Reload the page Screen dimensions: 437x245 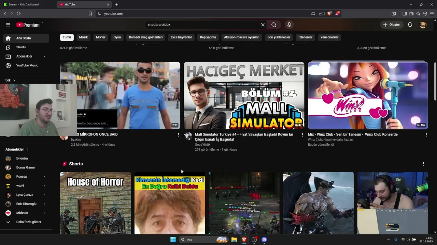(x=18, y=14)
